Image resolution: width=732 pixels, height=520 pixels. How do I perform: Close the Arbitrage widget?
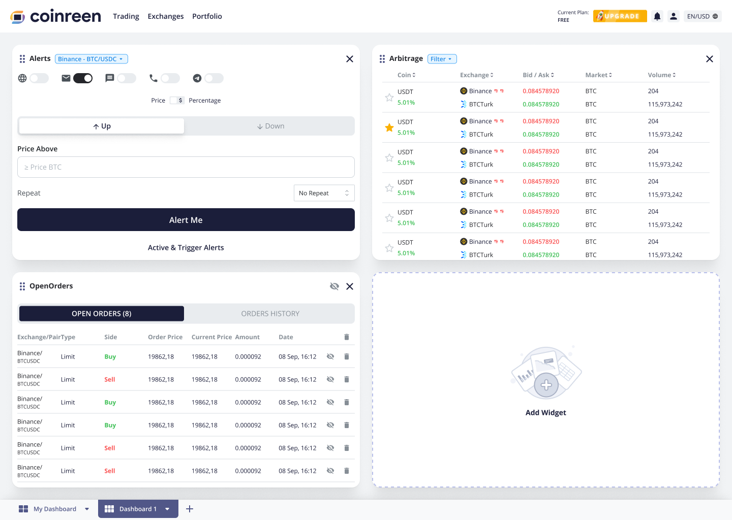710,59
